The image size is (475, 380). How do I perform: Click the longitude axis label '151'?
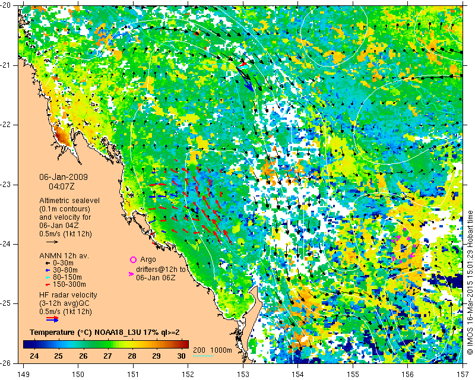pos(133,374)
